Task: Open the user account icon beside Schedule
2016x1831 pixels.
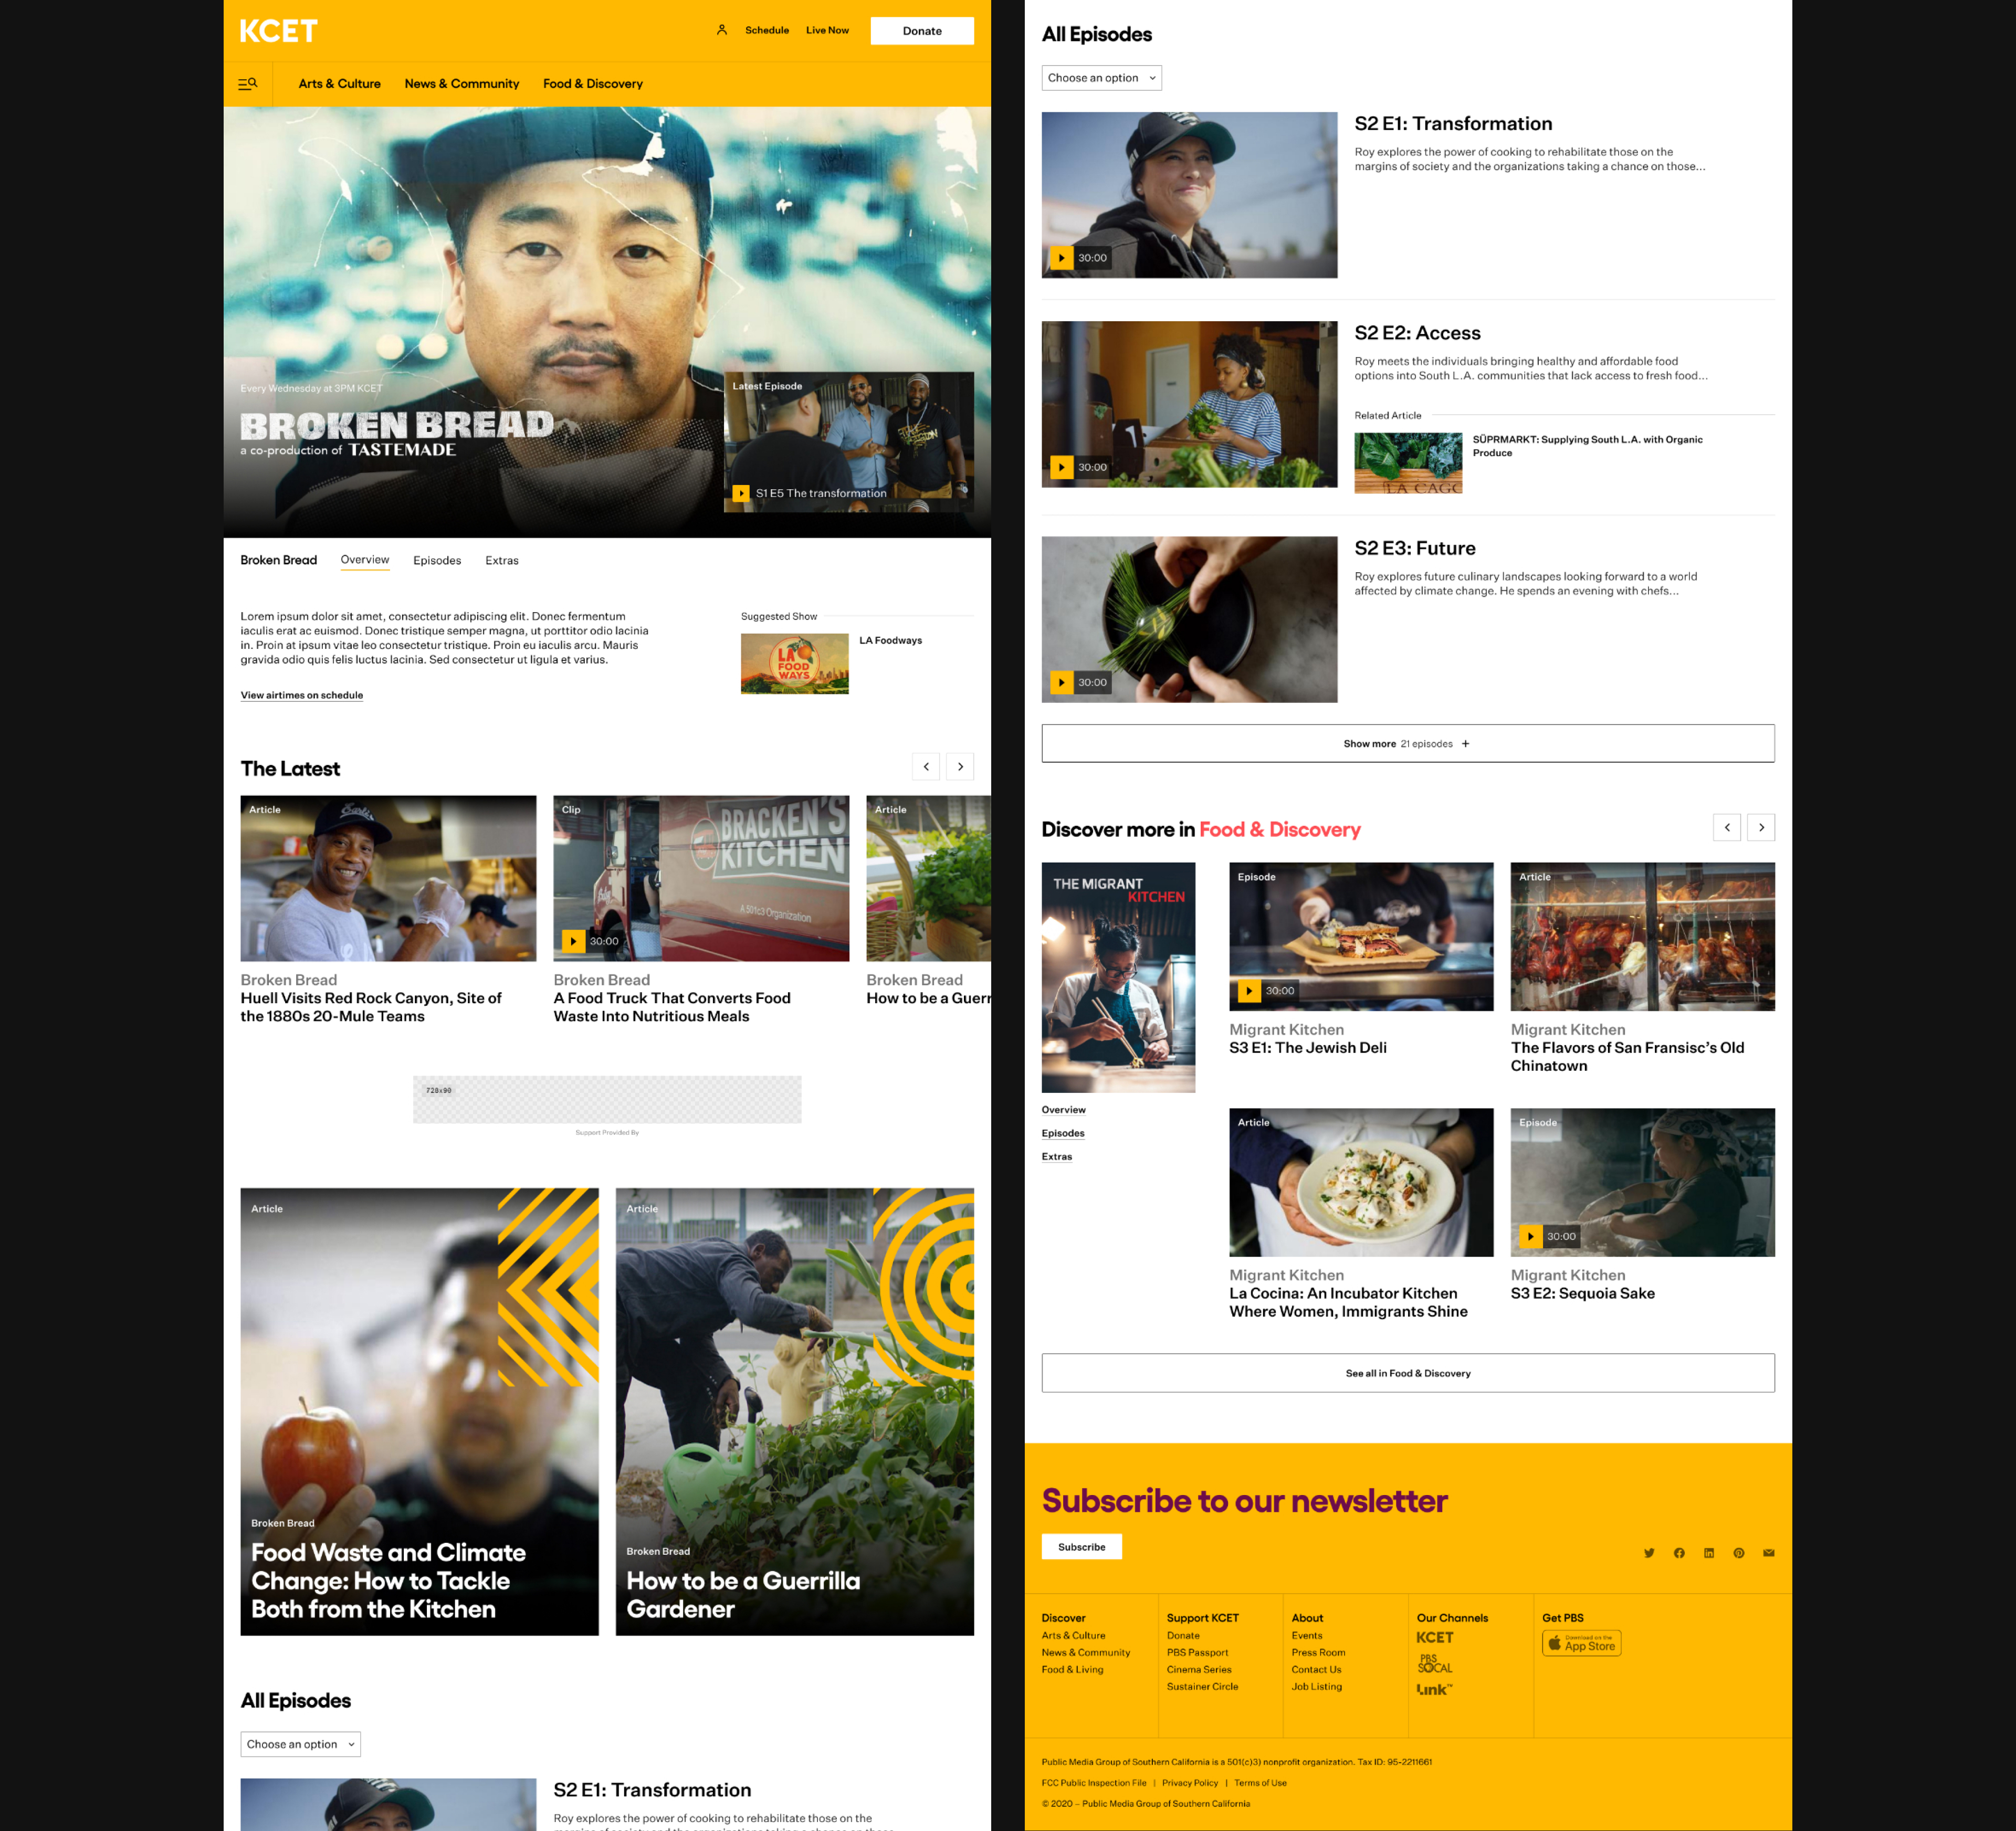Action: (721, 30)
